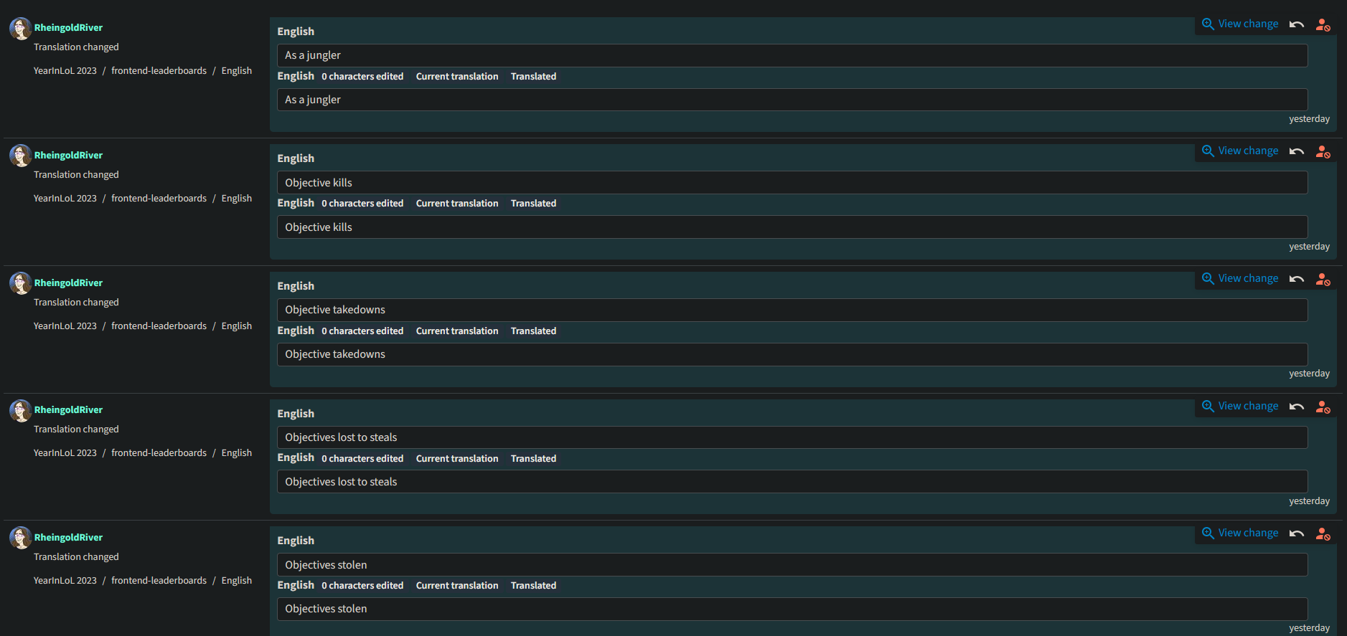Open RheingoldRiver username link in last entry
The image size is (1347, 636).
click(68, 537)
